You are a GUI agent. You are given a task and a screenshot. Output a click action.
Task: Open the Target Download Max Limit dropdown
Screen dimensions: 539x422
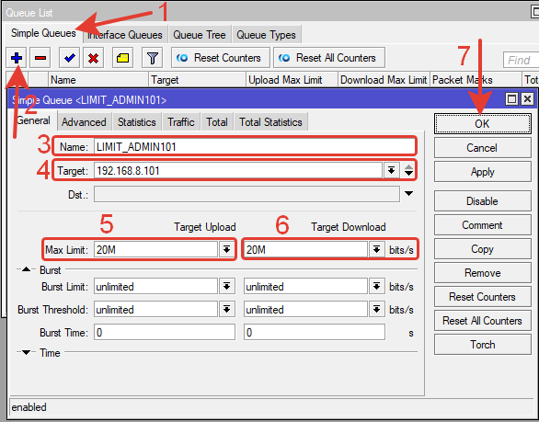(x=377, y=249)
